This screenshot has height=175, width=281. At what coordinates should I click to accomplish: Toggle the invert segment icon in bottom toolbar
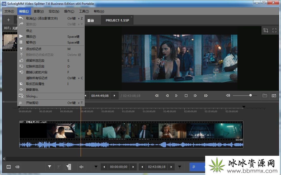[x=68, y=167]
